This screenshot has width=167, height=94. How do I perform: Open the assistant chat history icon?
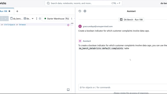(x=80, y=11)
